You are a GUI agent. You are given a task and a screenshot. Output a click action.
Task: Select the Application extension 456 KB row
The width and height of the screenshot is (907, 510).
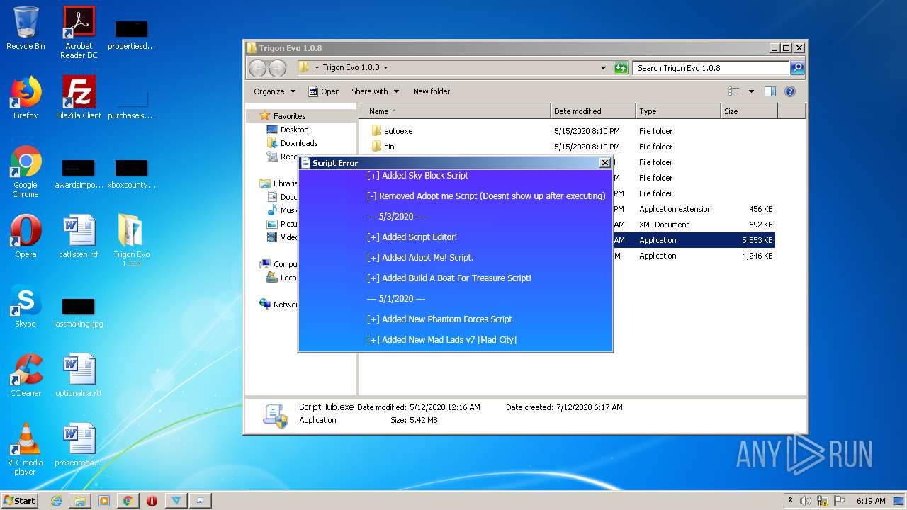coord(694,209)
